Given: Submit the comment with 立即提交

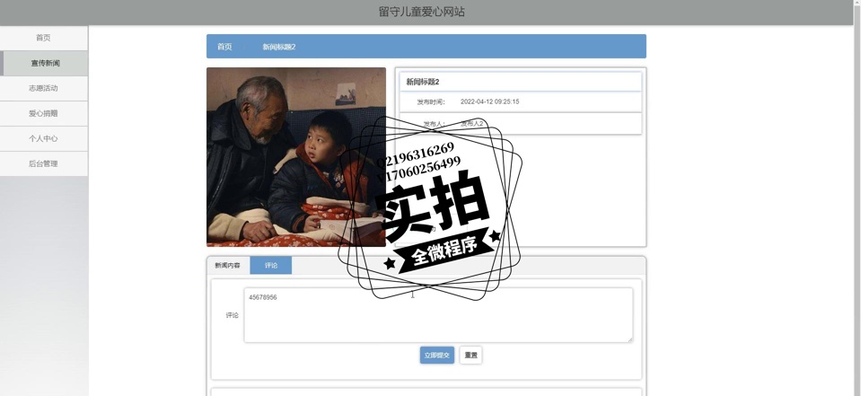Looking at the screenshot, I should tap(437, 355).
